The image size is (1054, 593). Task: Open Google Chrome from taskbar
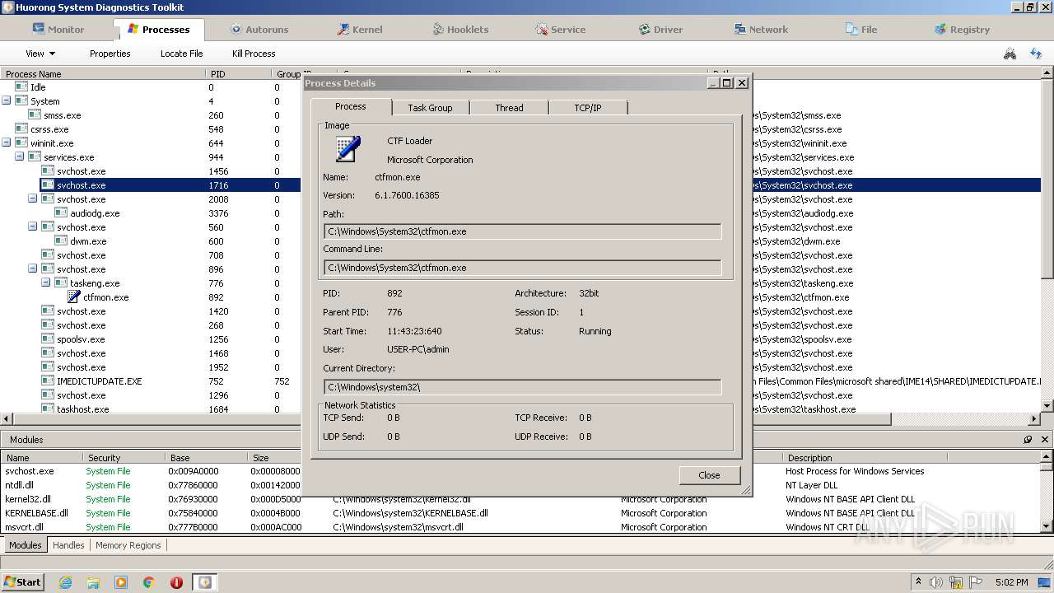pos(149,582)
